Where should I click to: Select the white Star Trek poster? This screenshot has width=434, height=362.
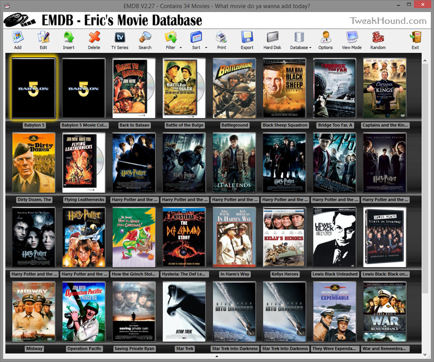pos(184,312)
